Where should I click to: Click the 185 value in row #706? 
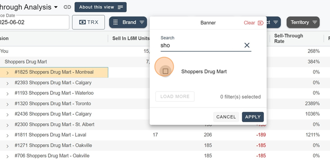208,156
